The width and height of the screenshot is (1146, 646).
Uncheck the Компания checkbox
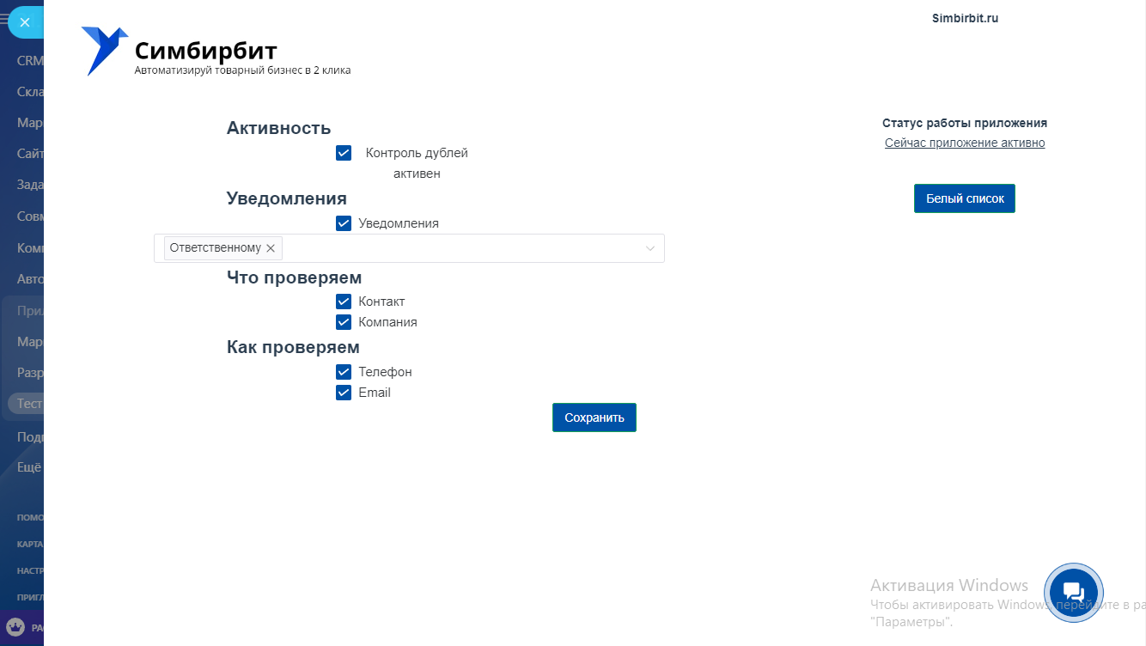344,322
